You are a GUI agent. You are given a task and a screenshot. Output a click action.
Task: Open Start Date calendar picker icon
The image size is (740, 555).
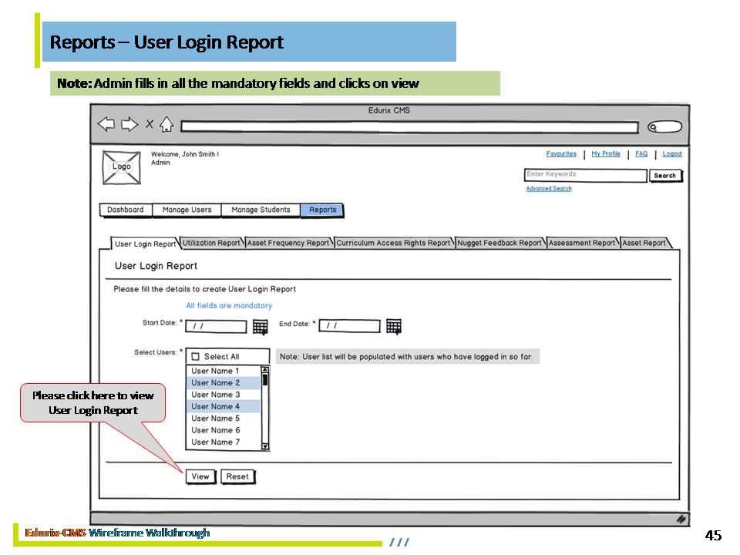(261, 327)
